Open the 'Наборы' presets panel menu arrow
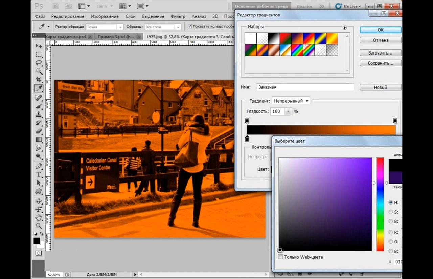The height and width of the screenshot is (279, 433). click(x=345, y=28)
